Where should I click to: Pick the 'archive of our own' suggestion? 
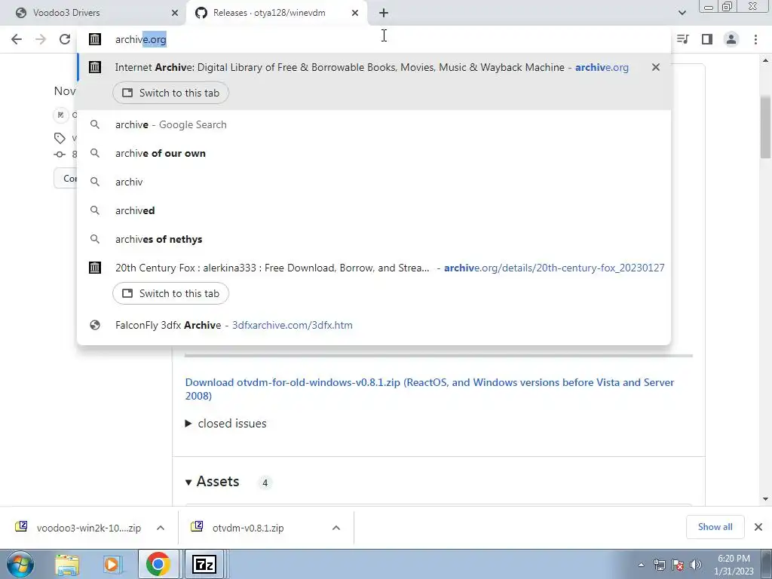click(x=374, y=153)
